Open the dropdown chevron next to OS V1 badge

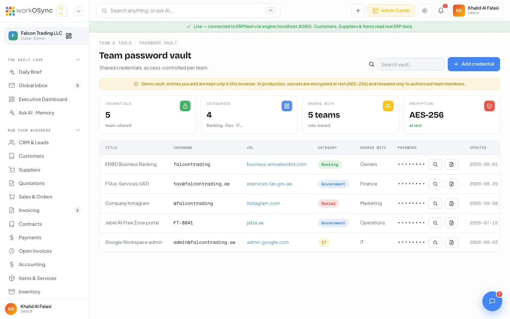79,11
